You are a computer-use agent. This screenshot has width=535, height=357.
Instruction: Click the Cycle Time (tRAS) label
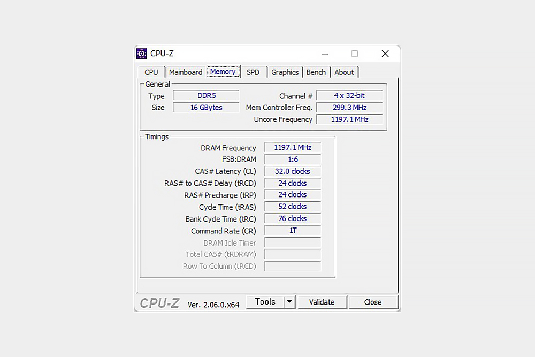227,207
